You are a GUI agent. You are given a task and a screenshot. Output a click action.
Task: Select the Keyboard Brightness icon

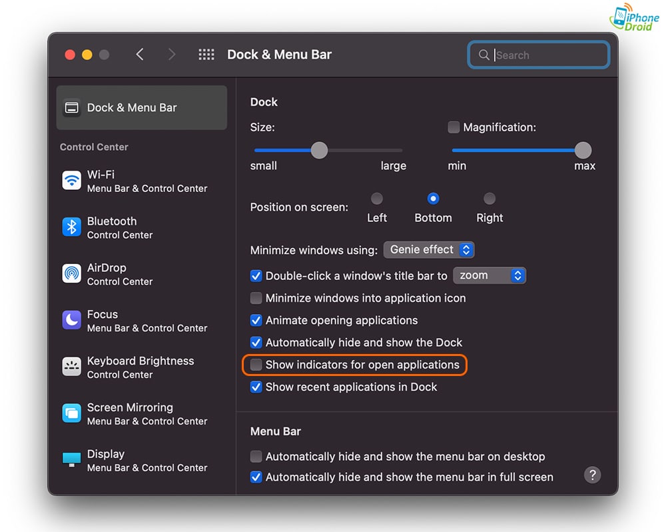(x=71, y=367)
